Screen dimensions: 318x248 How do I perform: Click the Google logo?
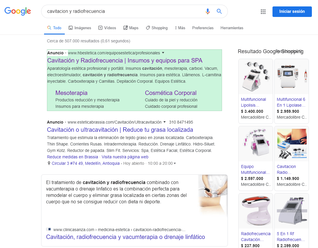[18, 11]
